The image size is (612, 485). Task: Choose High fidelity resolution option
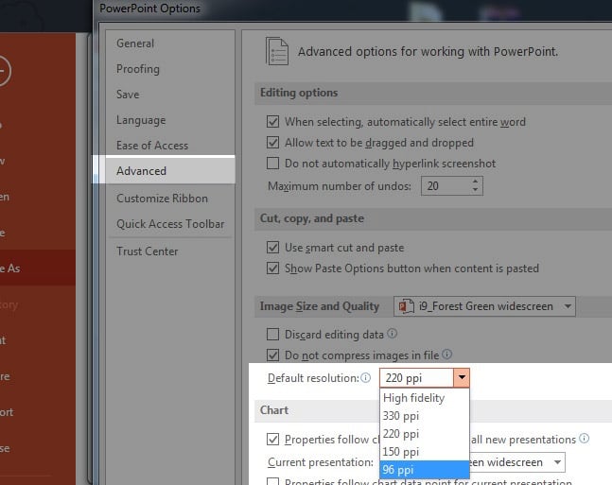[x=413, y=398]
